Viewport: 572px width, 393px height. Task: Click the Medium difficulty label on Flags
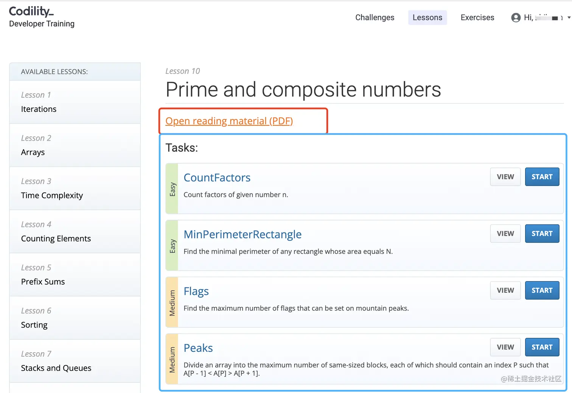172,303
